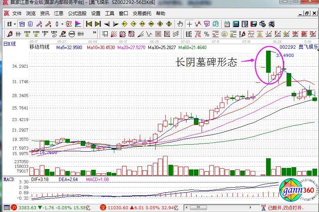319x212 pixels.
Task: Click the colorful flag icon in toolbar
Action: [x=78, y=24]
